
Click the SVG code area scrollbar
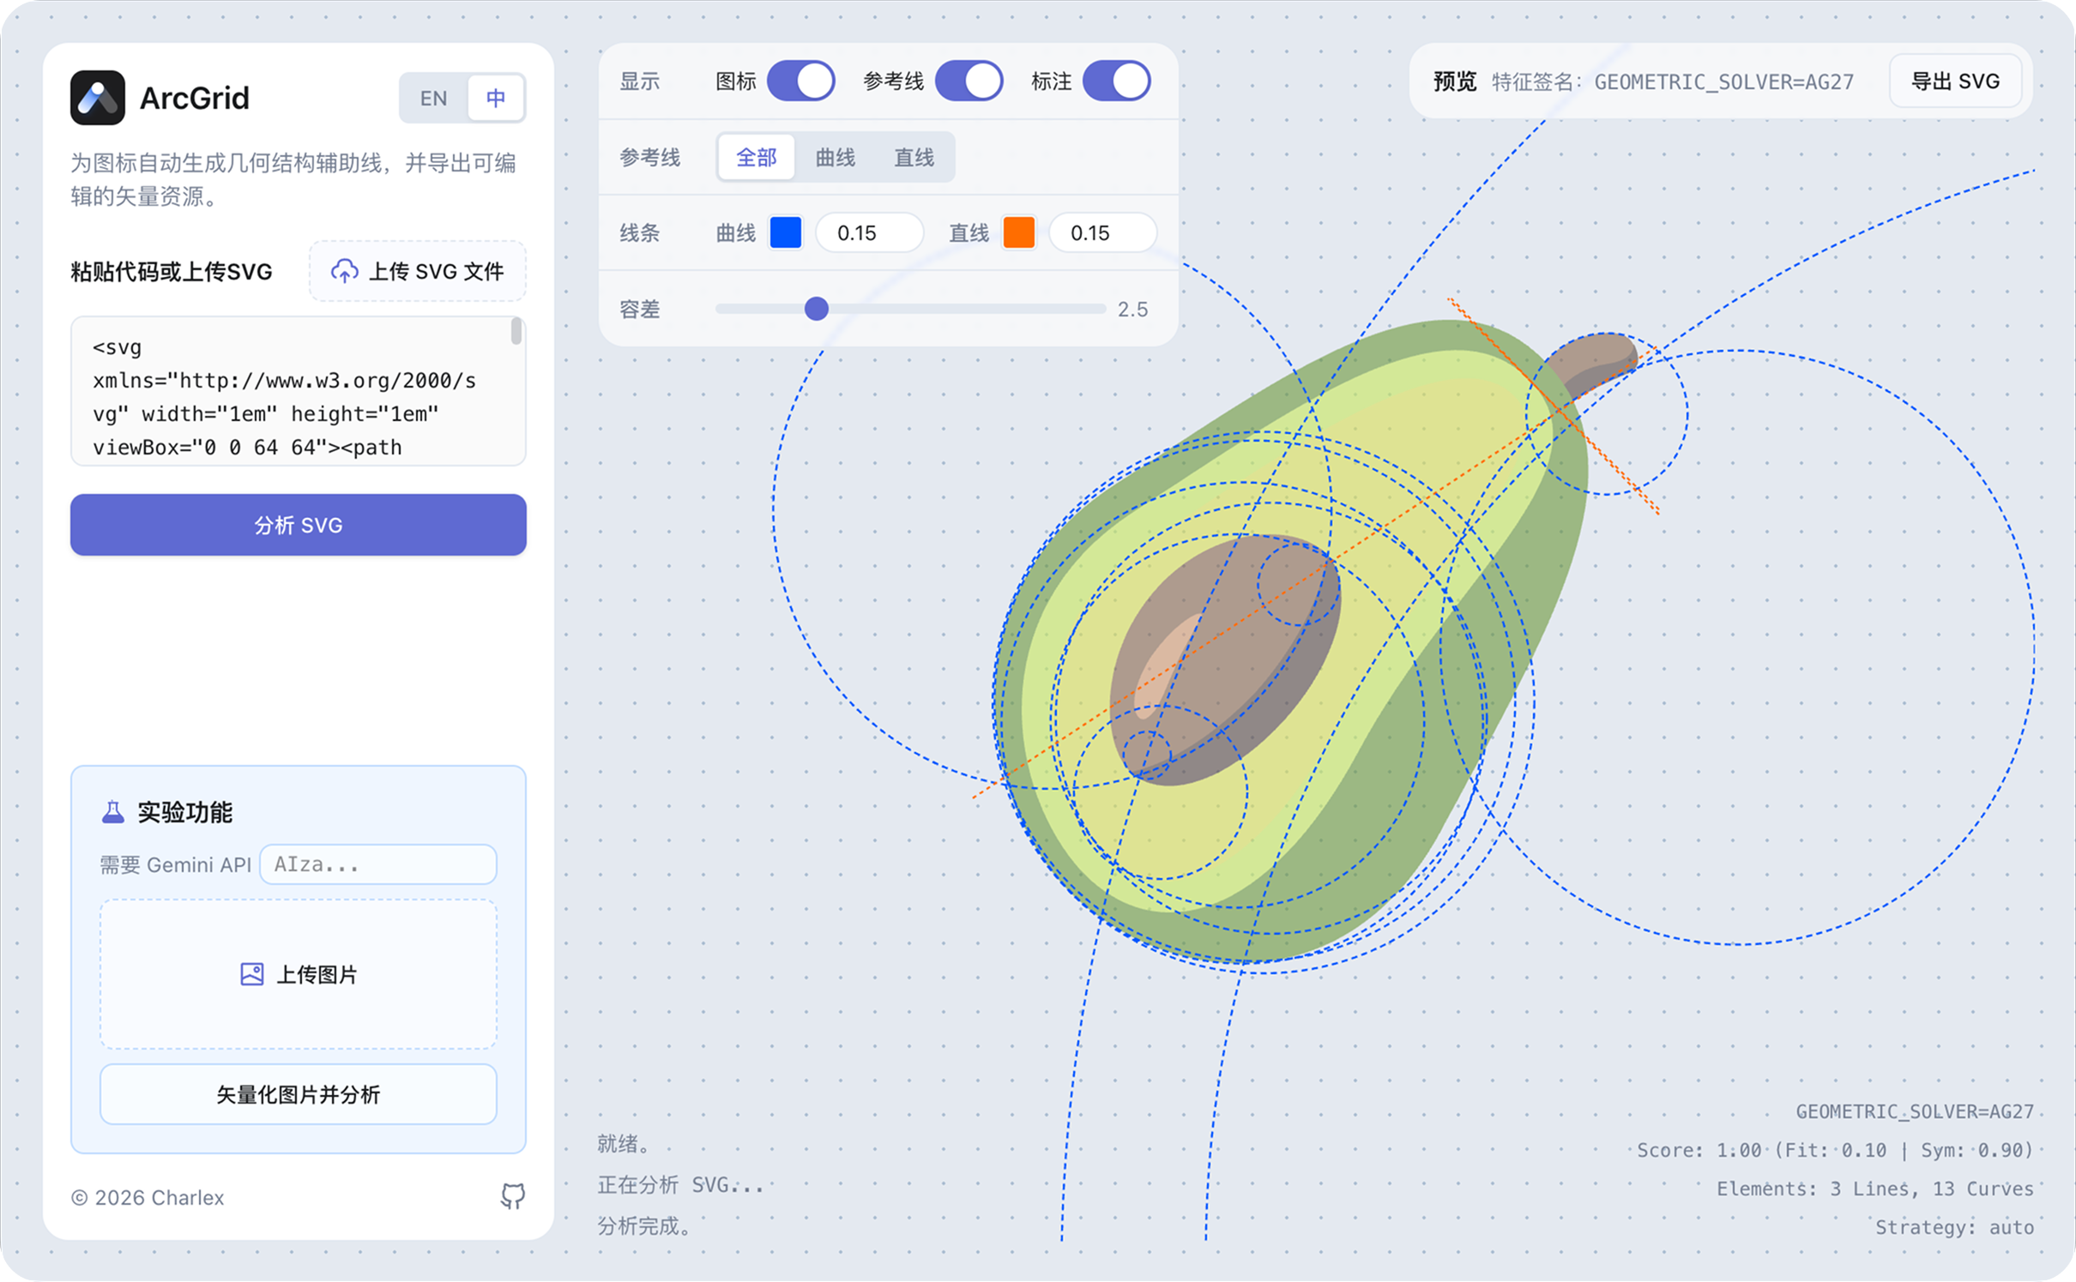516,331
